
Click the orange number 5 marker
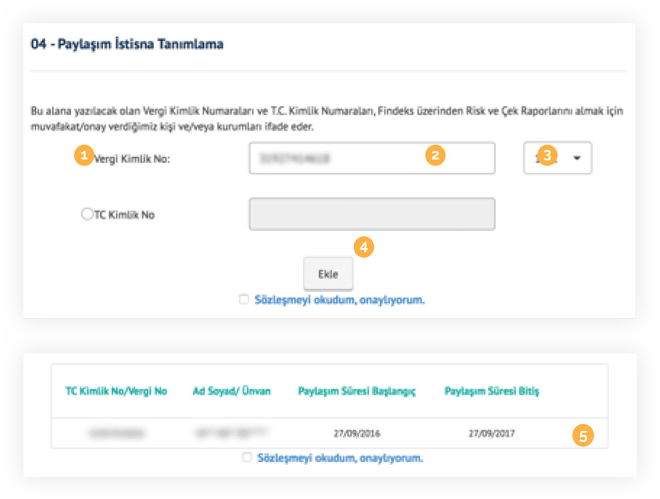[583, 436]
